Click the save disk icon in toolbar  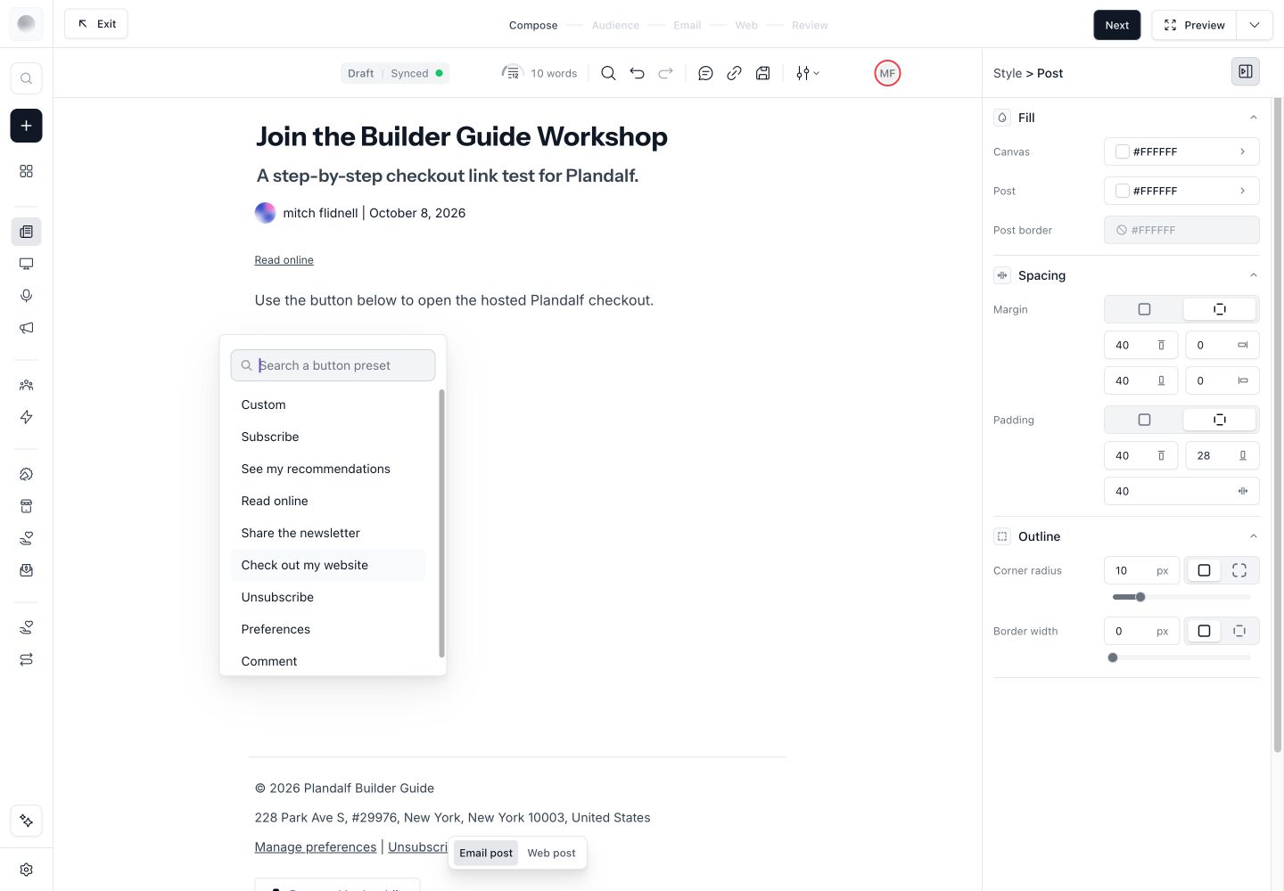pos(762,73)
